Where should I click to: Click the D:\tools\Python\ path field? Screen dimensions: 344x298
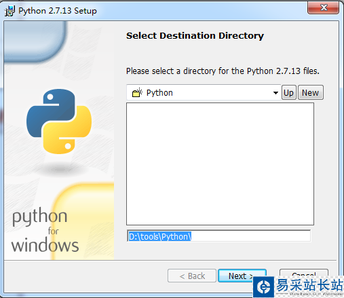tap(219, 236)
